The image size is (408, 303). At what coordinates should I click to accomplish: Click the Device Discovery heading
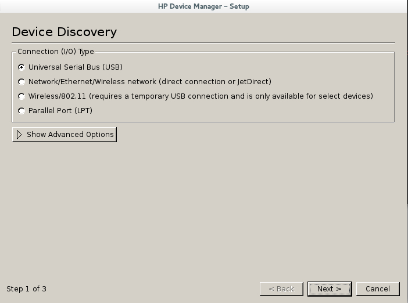[x=65, y=32]
